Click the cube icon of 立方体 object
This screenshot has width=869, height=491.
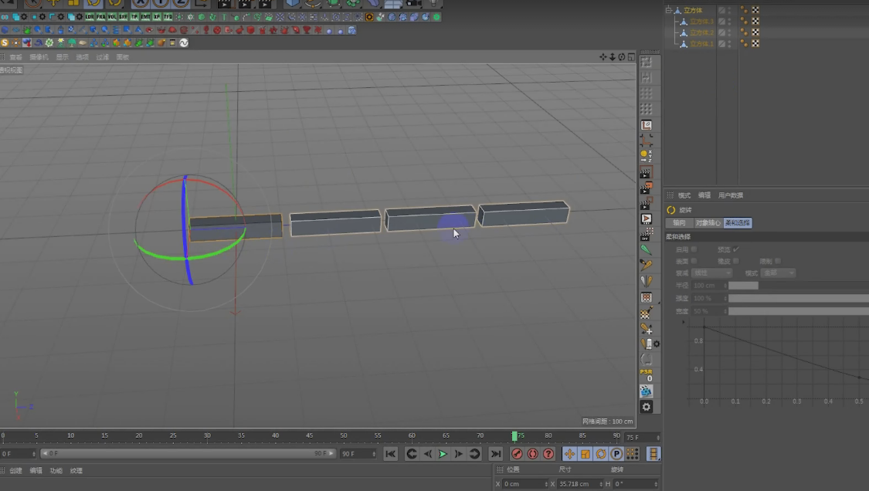click(x=677, y=11)
